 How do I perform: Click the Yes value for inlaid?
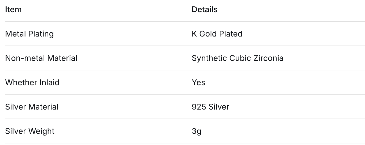(198, 83)
